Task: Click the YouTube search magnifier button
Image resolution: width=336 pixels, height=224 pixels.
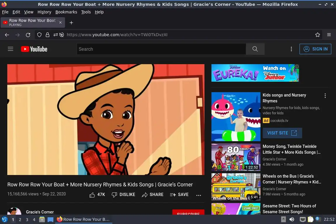Action: pos(255,49)
